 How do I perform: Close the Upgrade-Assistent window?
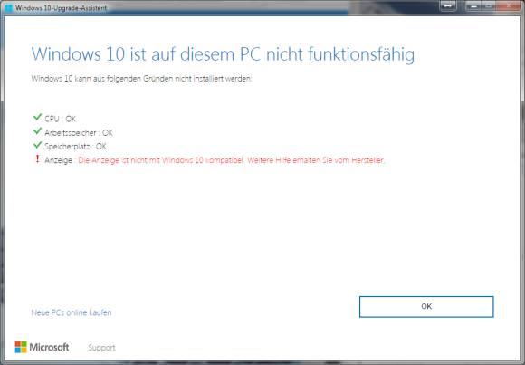coord(510,5)
